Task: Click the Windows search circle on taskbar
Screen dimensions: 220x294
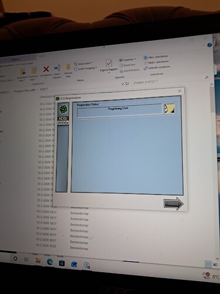Action: click(15, 259)
